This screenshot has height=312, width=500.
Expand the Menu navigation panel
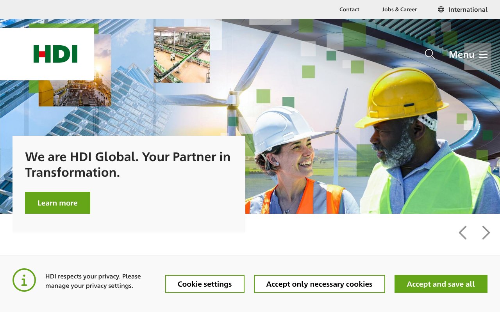click(x=468, y=54)
